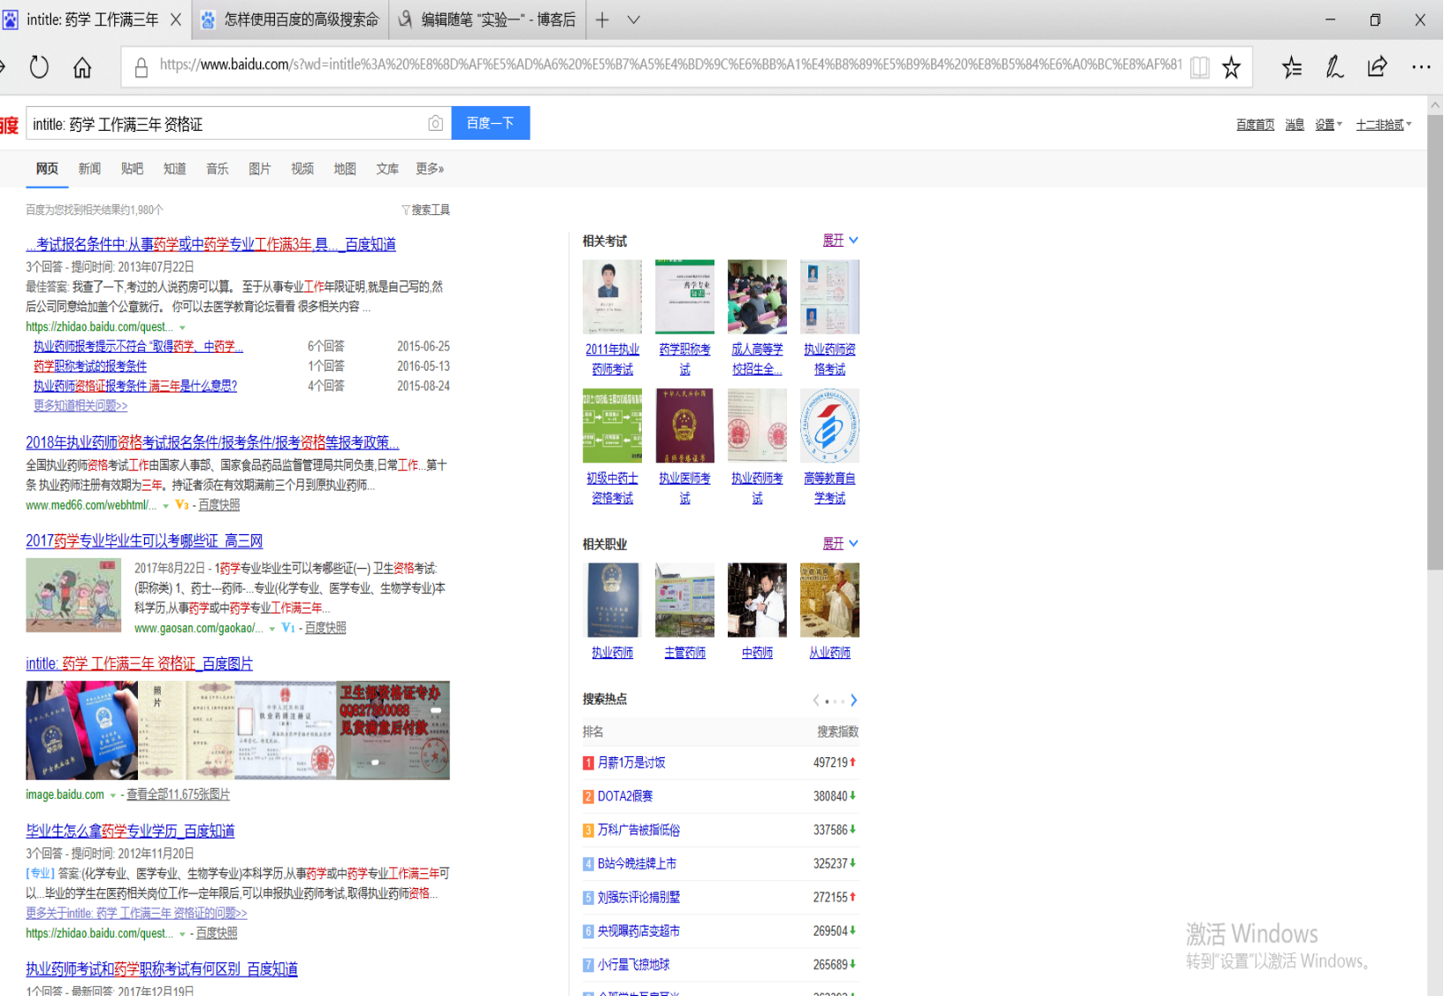Go to next 搜索热点 page arrow
The width and height of the screenshot is (1444, 996).
[853, 701]
